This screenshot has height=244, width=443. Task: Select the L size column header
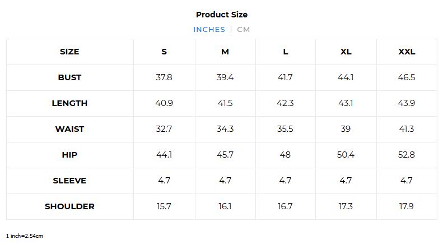(x=286, y=52)
